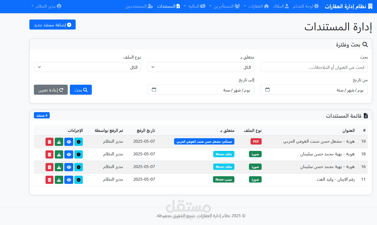Delete document 18 with trash icon

[49, 155]
